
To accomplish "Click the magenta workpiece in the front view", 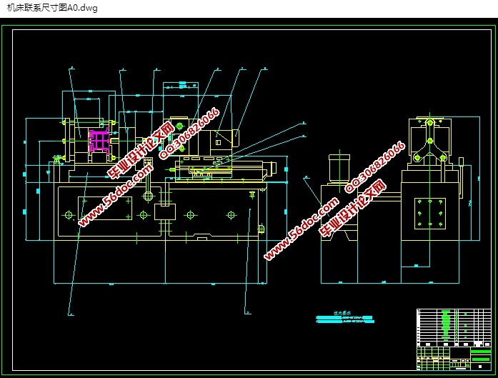I will (99, 140).
